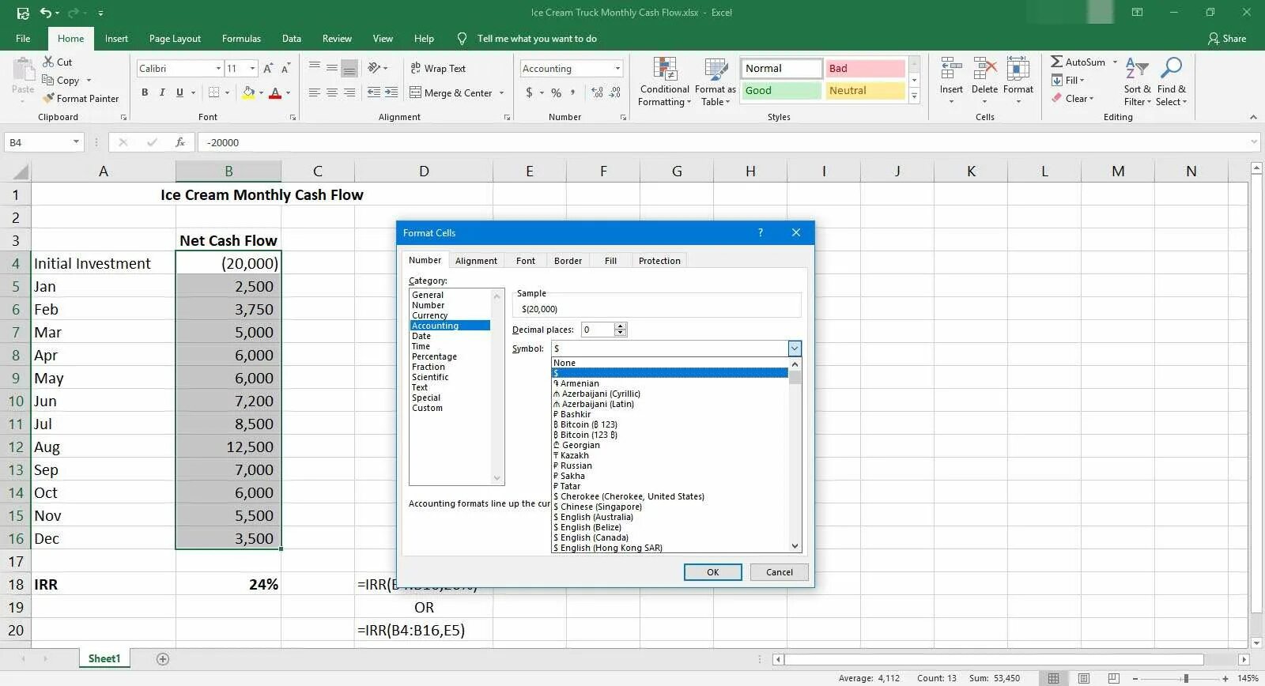Switch to Page Break Preview in status bar
The width and height of the screenshot is (1265, 686).
point(1113,678)
